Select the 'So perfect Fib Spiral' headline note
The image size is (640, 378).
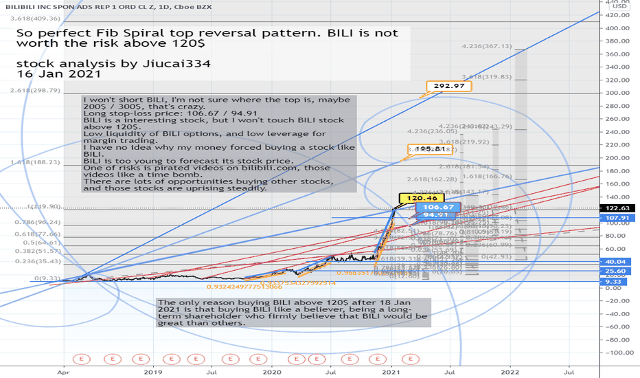click(x=212, y=54)
